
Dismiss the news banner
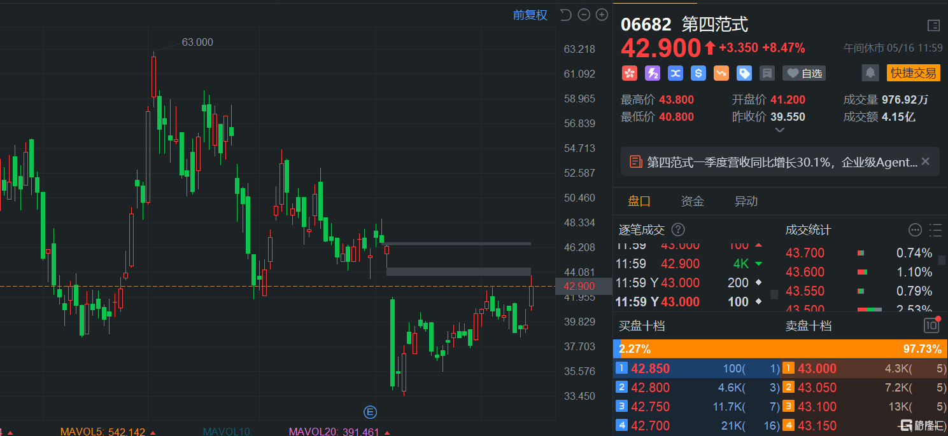pyautogui.click(x=926, y=161)
